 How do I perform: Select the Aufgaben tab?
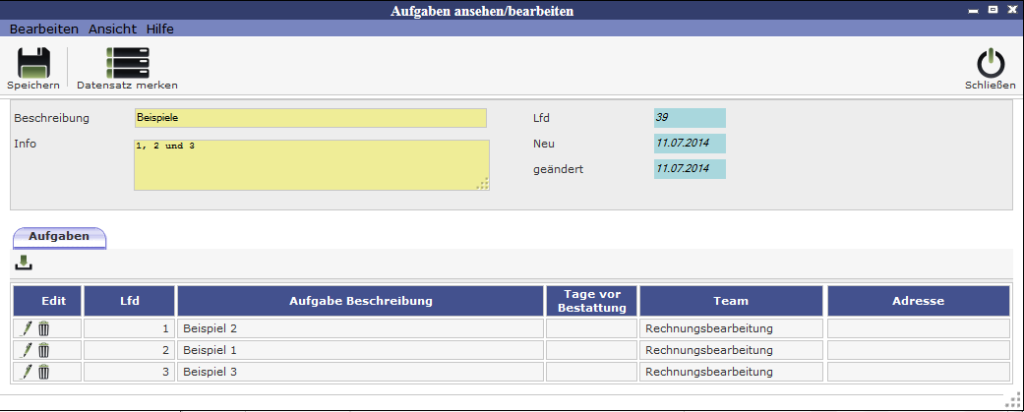tap(59, 236)
